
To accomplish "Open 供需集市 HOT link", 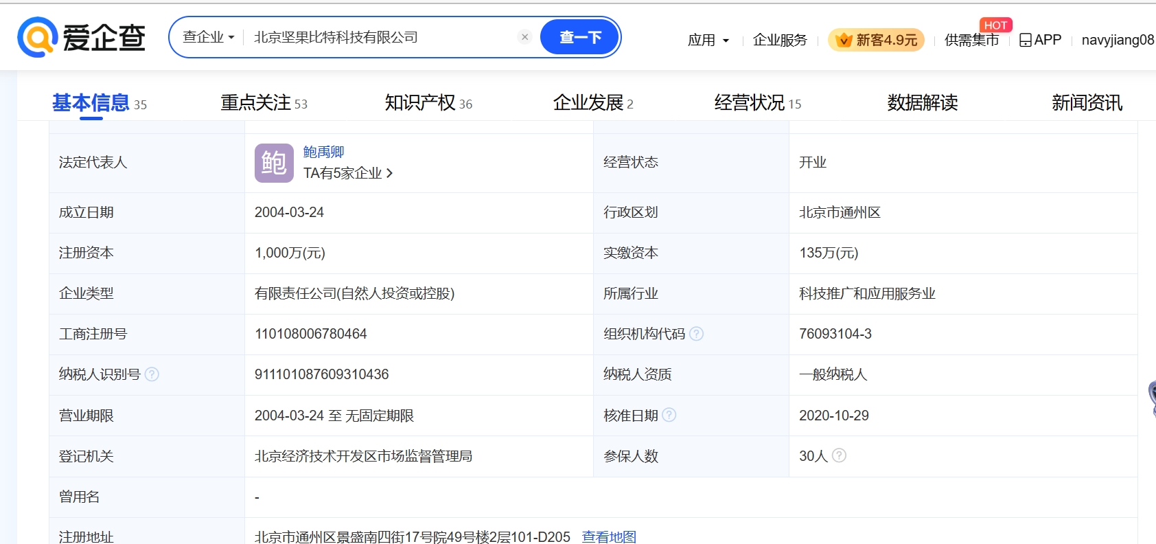I will (971, 40).
